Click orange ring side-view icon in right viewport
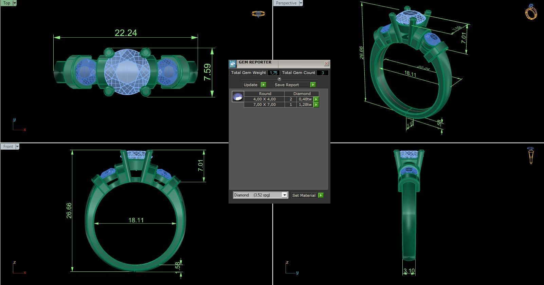This screenshot has height=285, width=544. click(531, 155)
